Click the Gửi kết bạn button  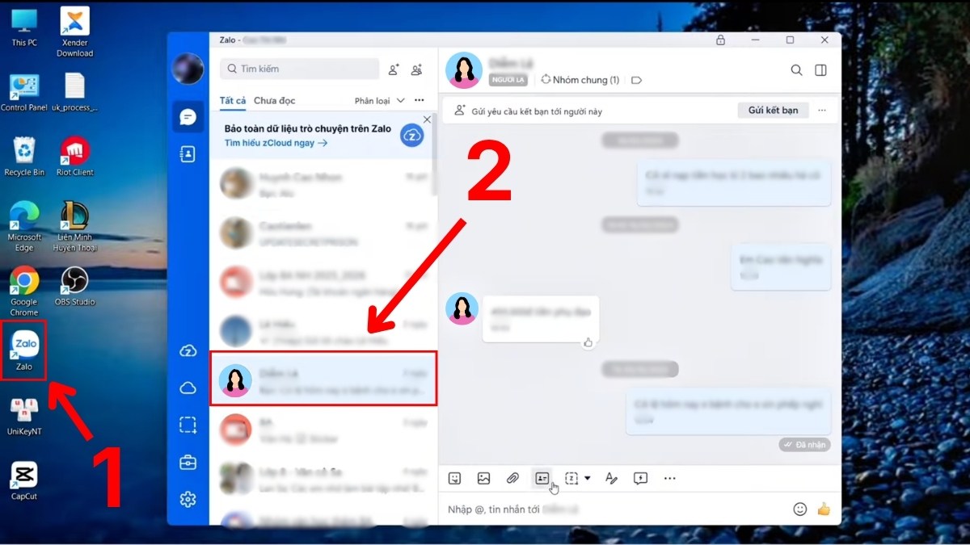point(773,110)
